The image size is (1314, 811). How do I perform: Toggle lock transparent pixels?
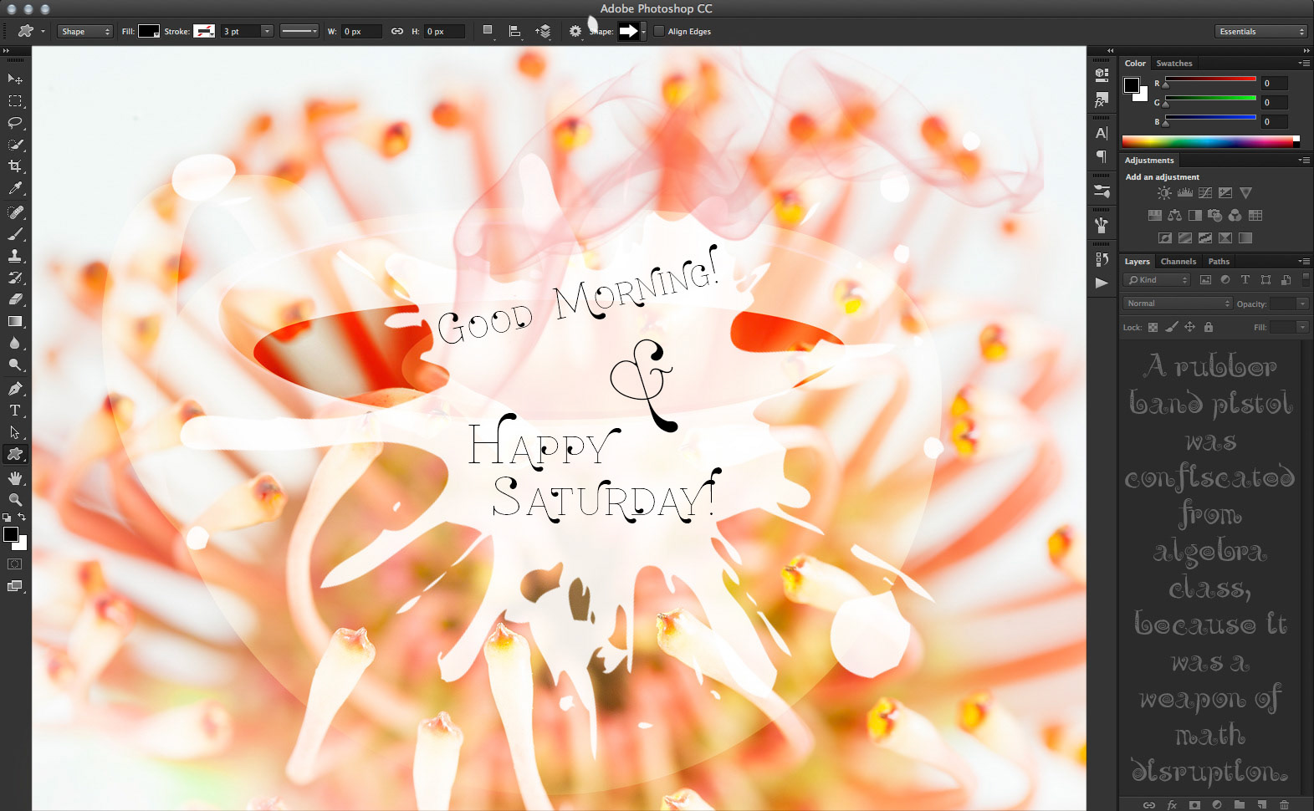(x=1153, y=327)
